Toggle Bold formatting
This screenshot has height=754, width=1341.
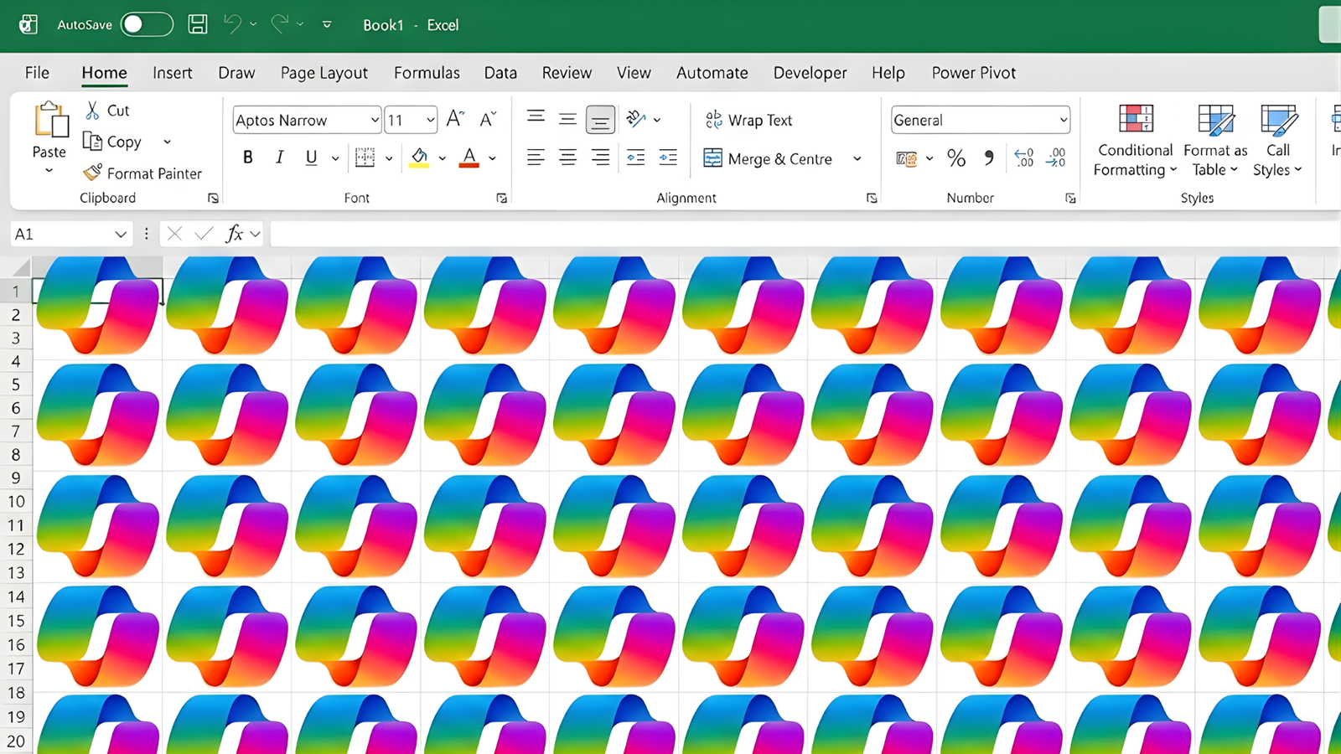point(247,158)
